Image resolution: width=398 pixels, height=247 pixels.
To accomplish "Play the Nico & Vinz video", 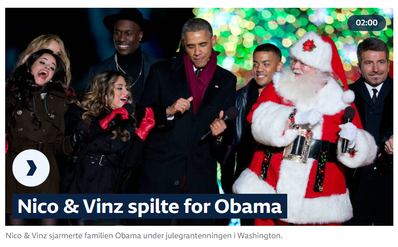I will click(x=31, y=168).
